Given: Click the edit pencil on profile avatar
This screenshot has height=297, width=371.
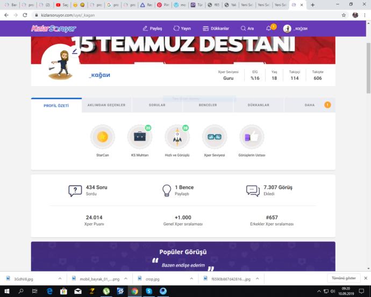Looking at the screenshot, I should pos(75,51).
